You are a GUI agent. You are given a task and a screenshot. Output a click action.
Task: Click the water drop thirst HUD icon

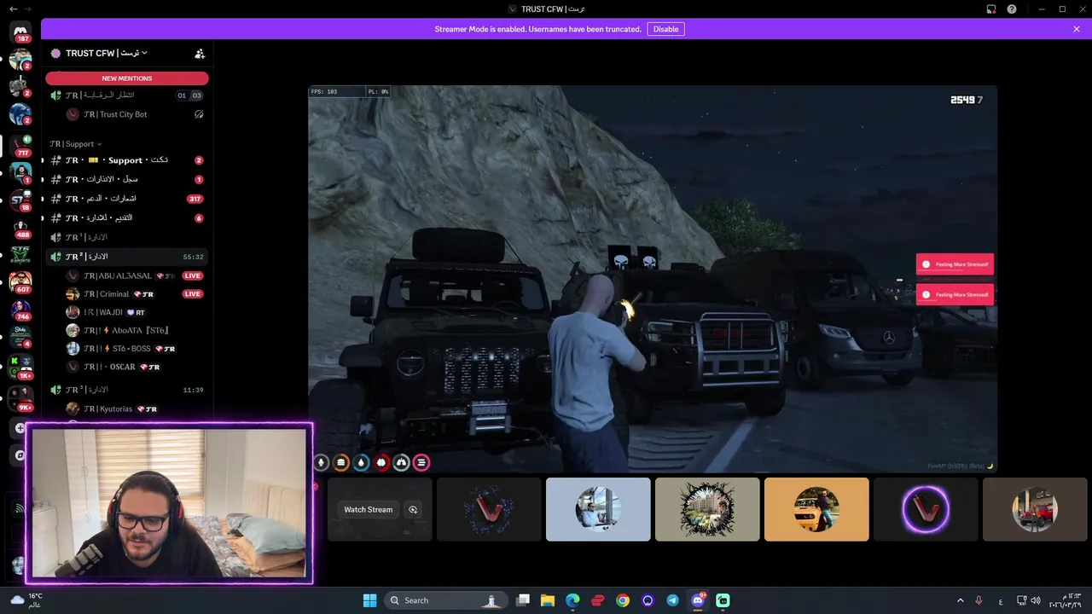(x=362, y=462)
